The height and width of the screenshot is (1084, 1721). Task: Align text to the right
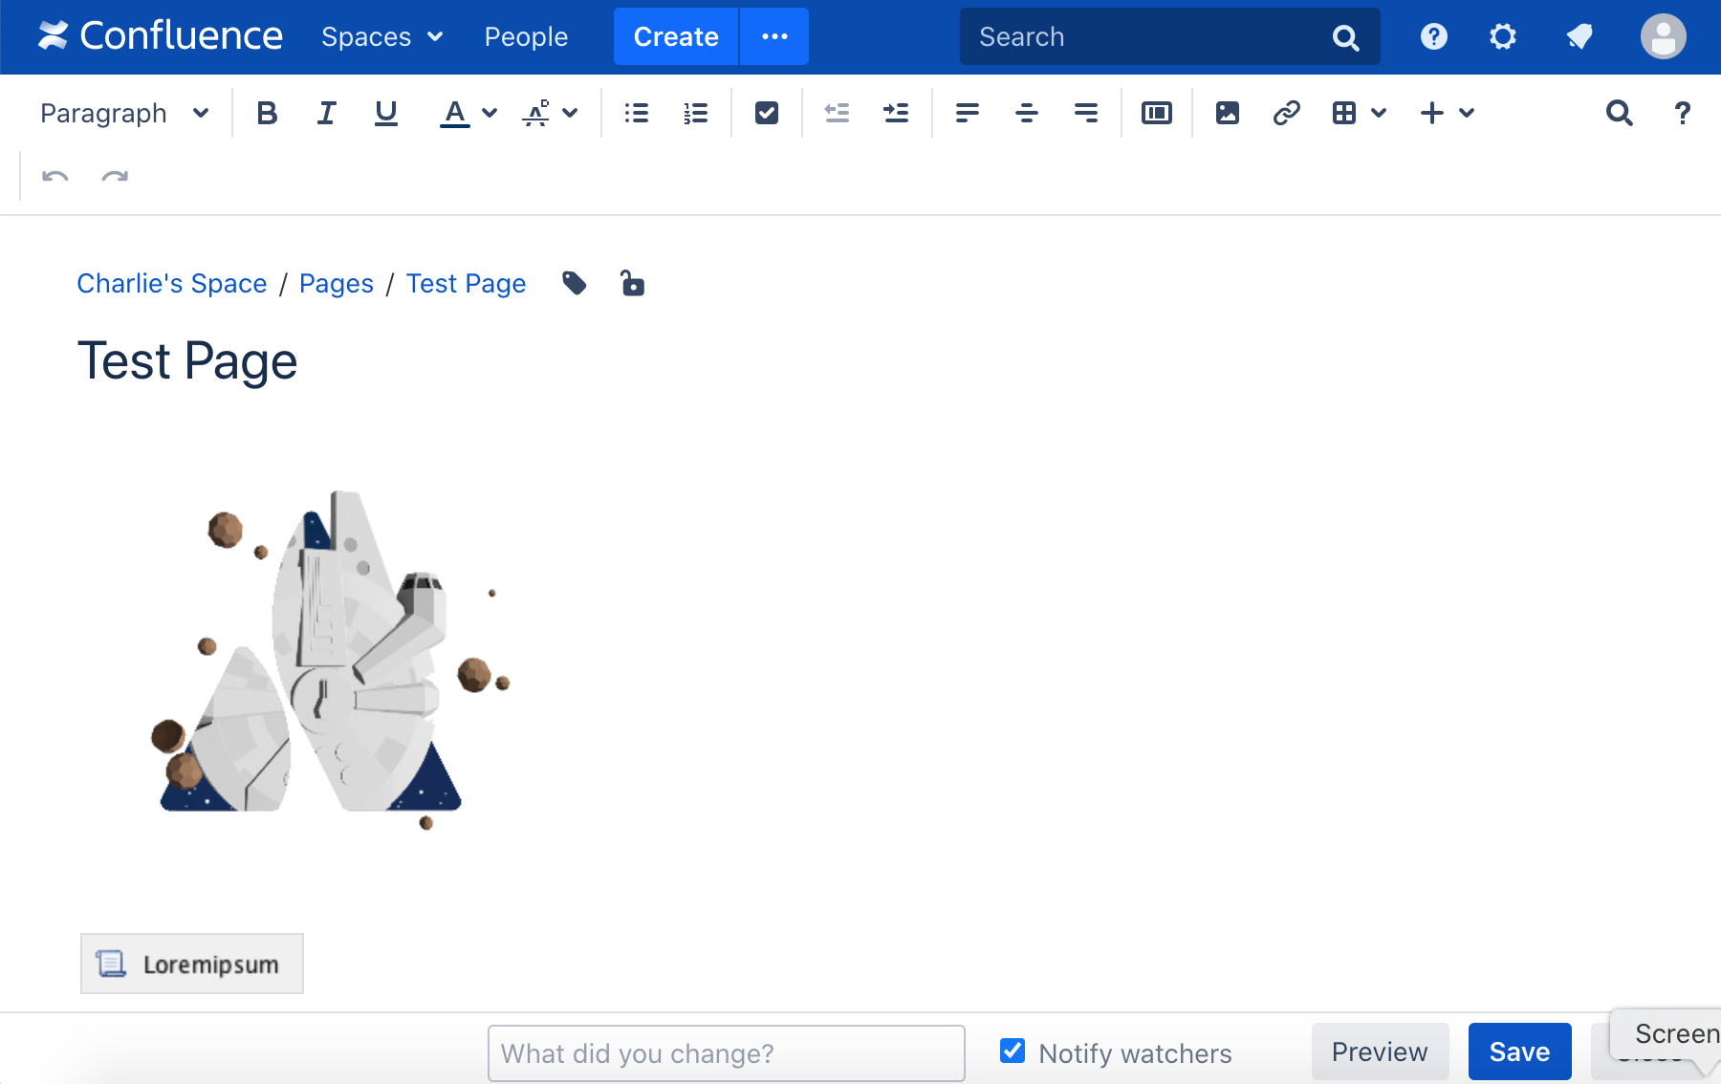coord(1086,113)
